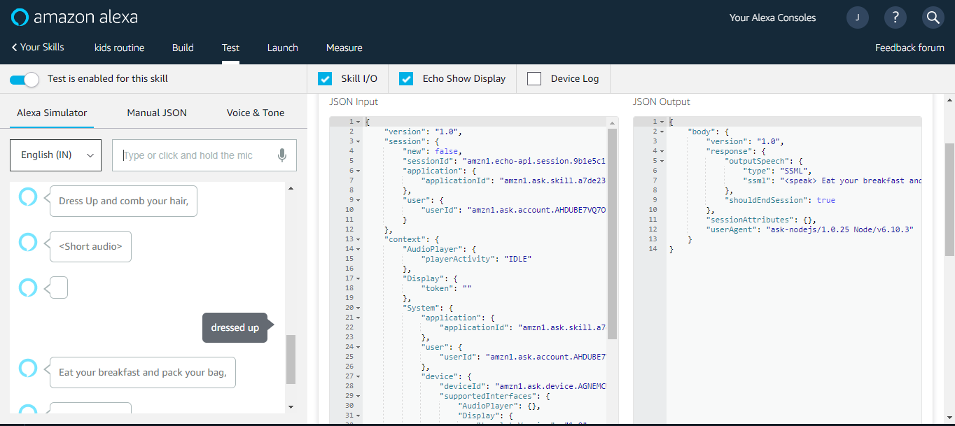Screen dimensions: 955x426
Task: Click the search magnifier icon
Action: point(933,17)
